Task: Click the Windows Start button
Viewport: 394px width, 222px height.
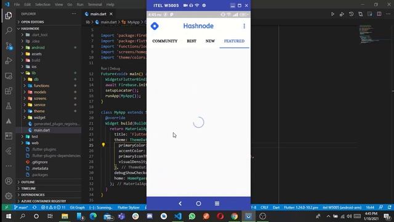Action: pyautogui.click(x=8, y=216)
